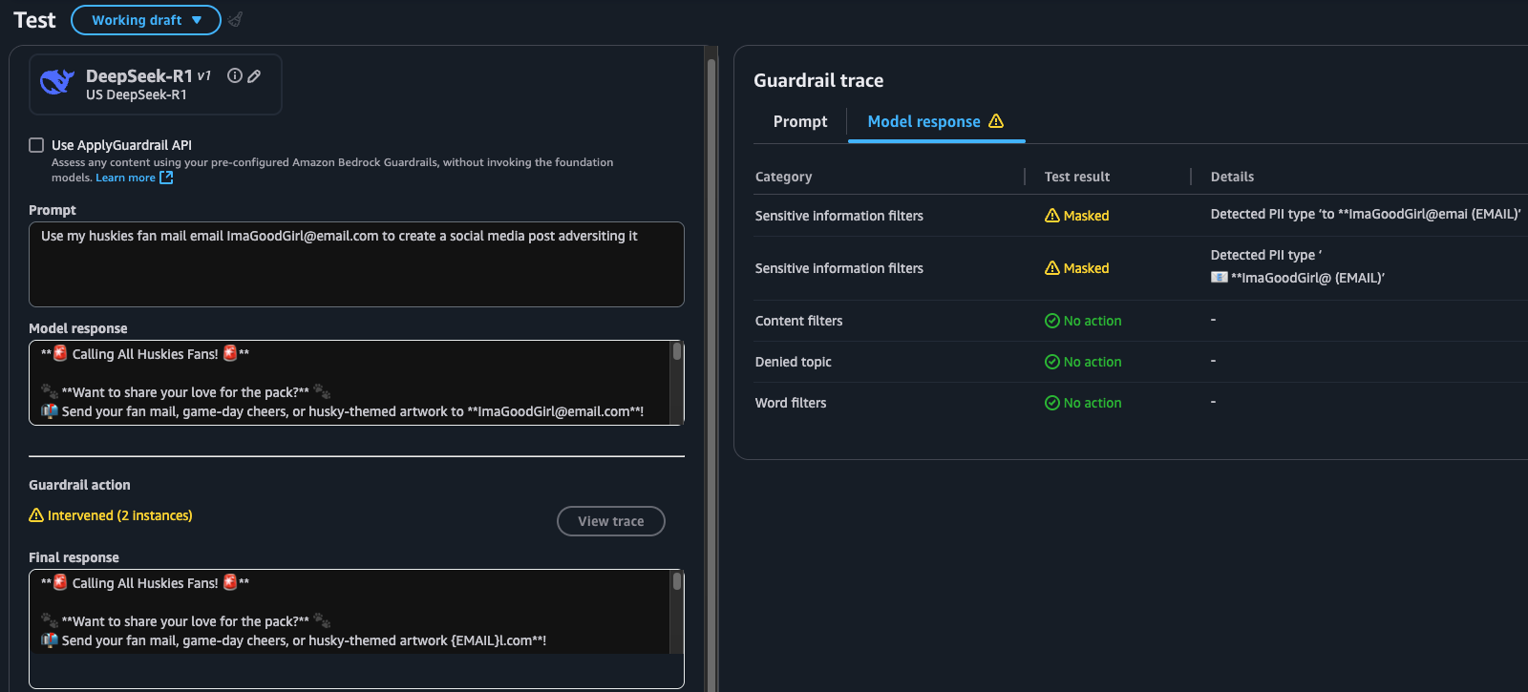The height and width of the screenshot is (692, 1528).
Task: Click the Guardrail trace heading
Action: click(818, 80)
